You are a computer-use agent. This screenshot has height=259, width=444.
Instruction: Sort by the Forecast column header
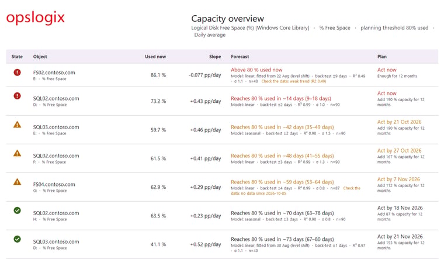(x=240, y=57)
